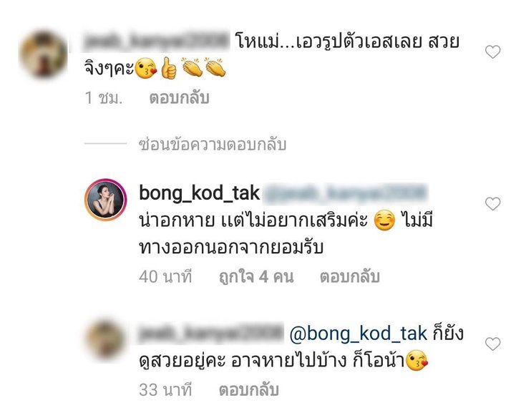The height and width of the screenshot is (413, 521).
Task: Open the @bong_kod_tak mention link
Action: pyautogui.click(x=358, y=334)
